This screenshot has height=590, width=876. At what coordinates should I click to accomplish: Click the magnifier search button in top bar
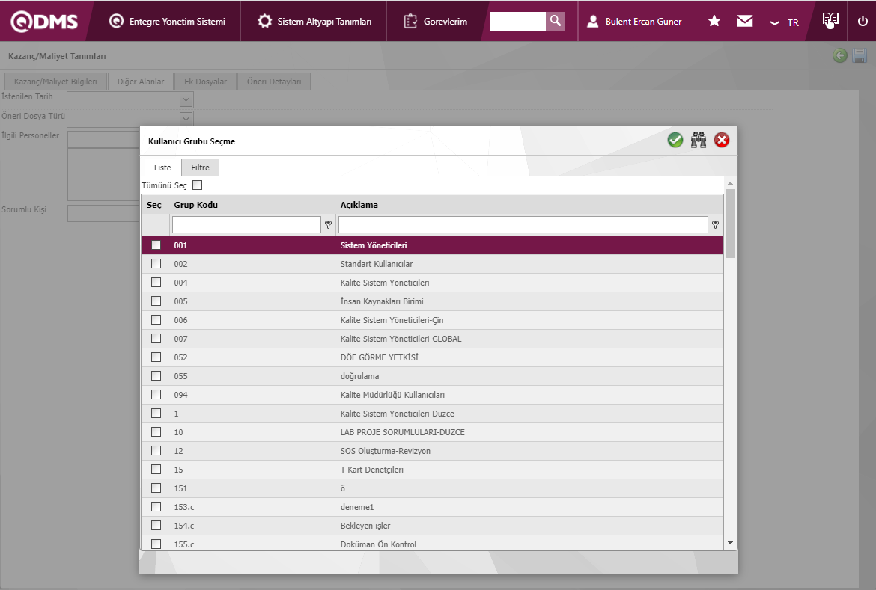tap(556, 21)
